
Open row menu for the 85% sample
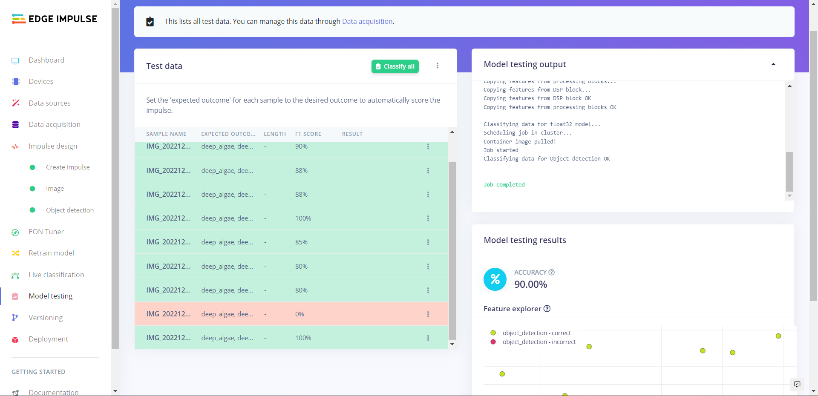click(428, 242)
